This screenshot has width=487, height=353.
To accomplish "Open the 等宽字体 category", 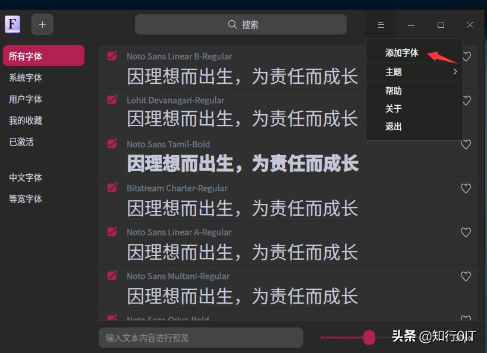I will (30, 199).
